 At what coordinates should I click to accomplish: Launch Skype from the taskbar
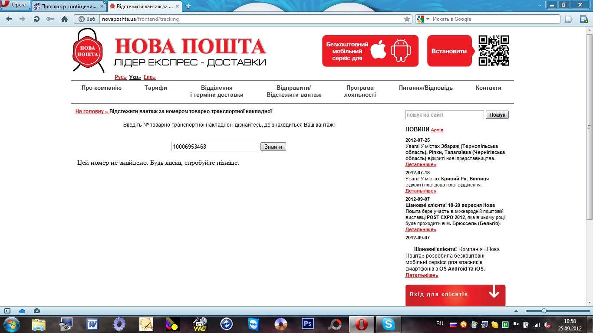click(389, 324)
